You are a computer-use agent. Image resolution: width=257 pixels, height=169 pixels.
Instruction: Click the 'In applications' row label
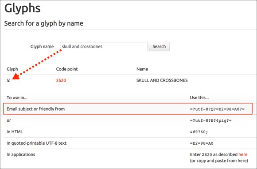[x=21, y=154]
